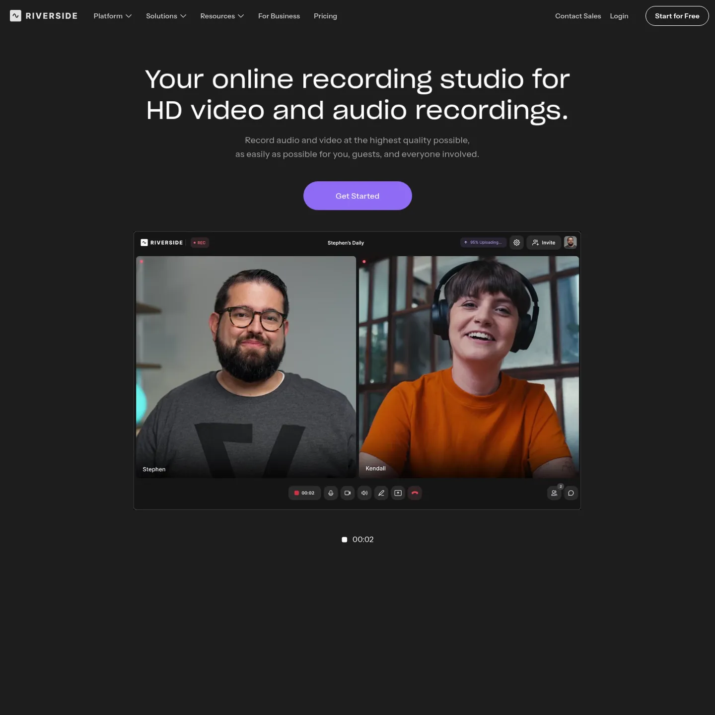Toggle the camera off in the studio toolbar
The image size is (715, 715).
click(x=348, y=493)
